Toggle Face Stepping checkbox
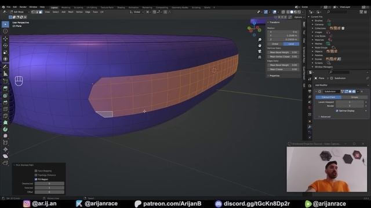Screen dimensions: 371x208 pos(36,171)
